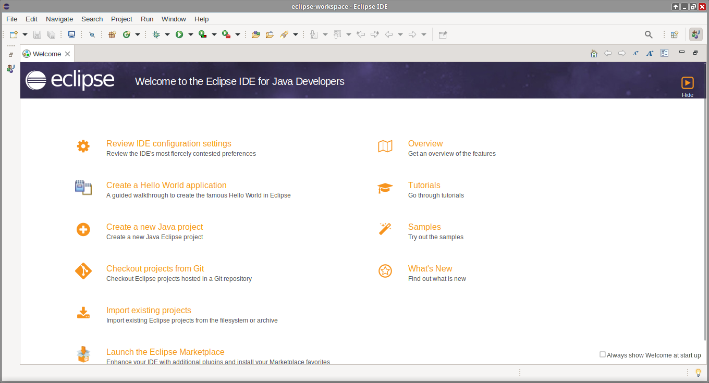
Task: Open the What's New link
Action: pyautogui.click(x=430, y=268)
